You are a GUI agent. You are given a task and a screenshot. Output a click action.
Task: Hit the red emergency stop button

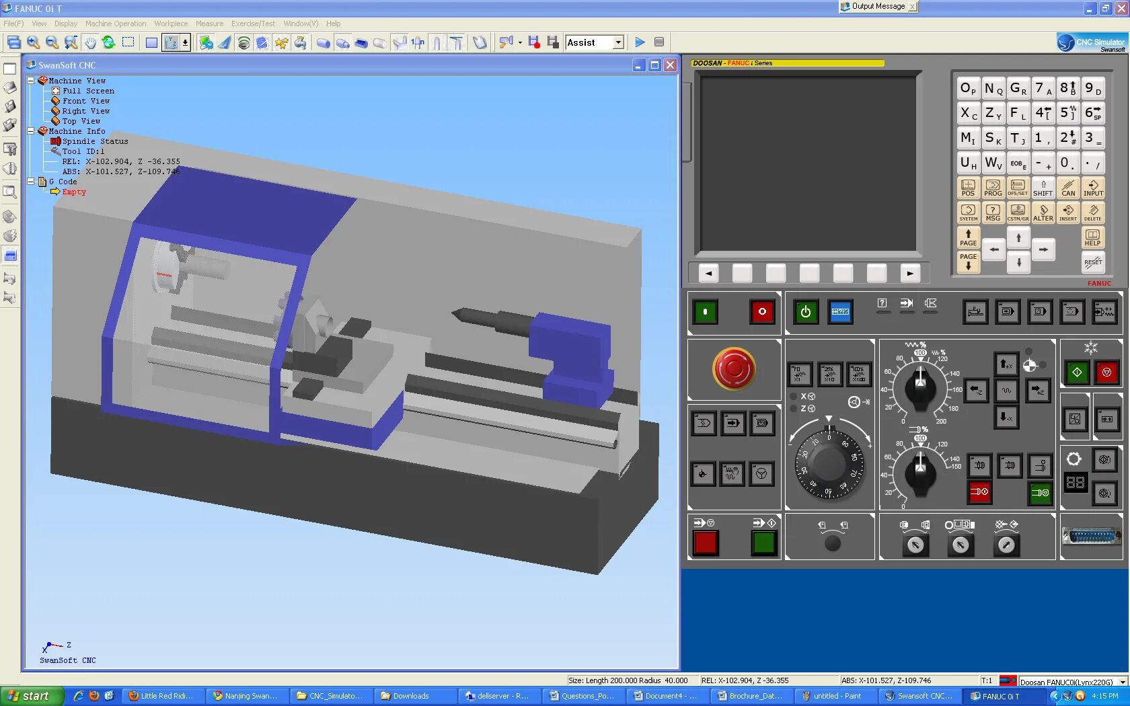point(734,368)
